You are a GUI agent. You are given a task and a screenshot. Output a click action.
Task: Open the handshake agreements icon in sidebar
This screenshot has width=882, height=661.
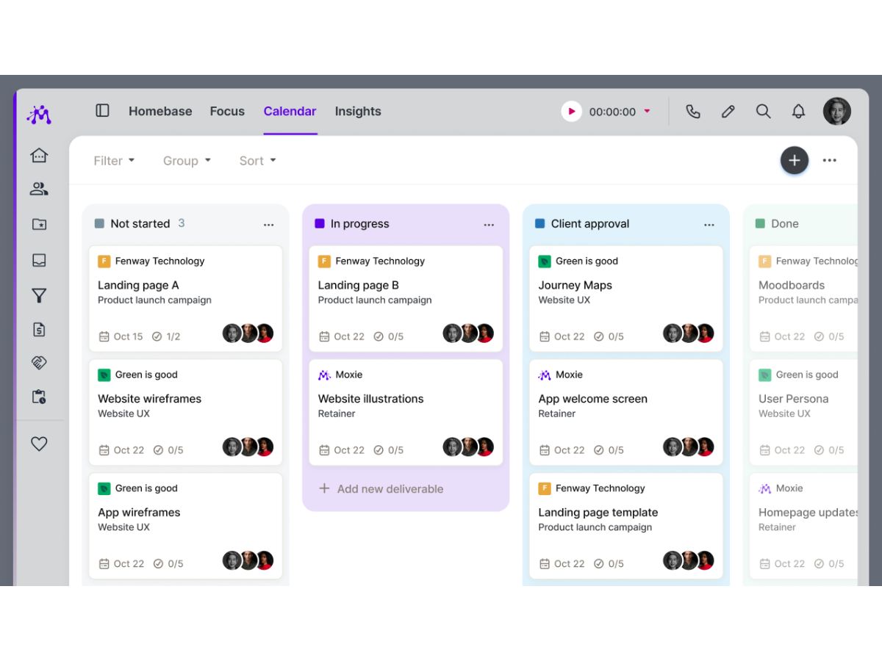click(x=39, y=363)
